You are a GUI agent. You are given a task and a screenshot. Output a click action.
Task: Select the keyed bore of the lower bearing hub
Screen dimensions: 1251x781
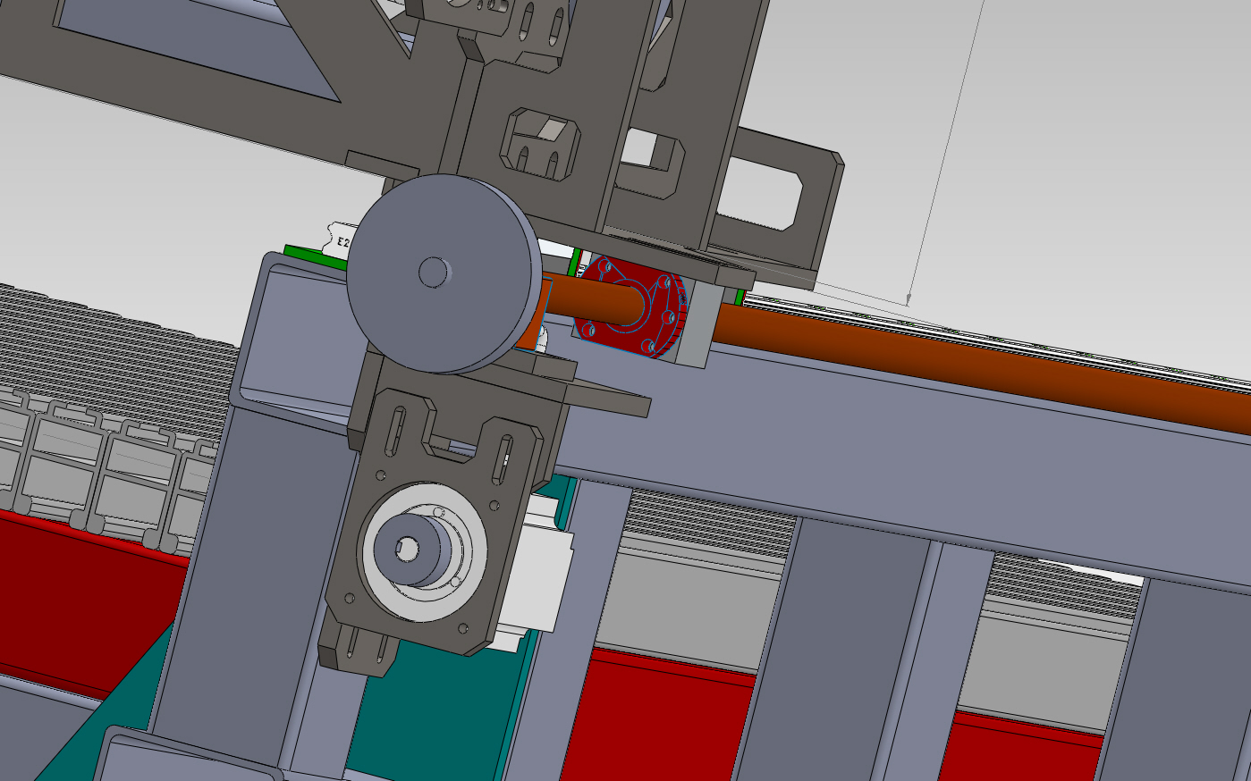(x=407, y=550)
